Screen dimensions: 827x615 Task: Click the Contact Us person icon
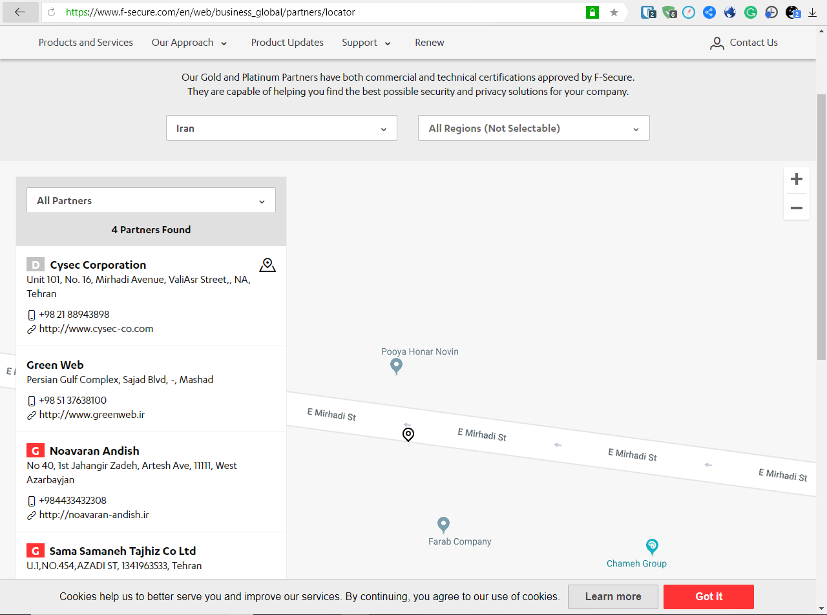coord(717,43)
